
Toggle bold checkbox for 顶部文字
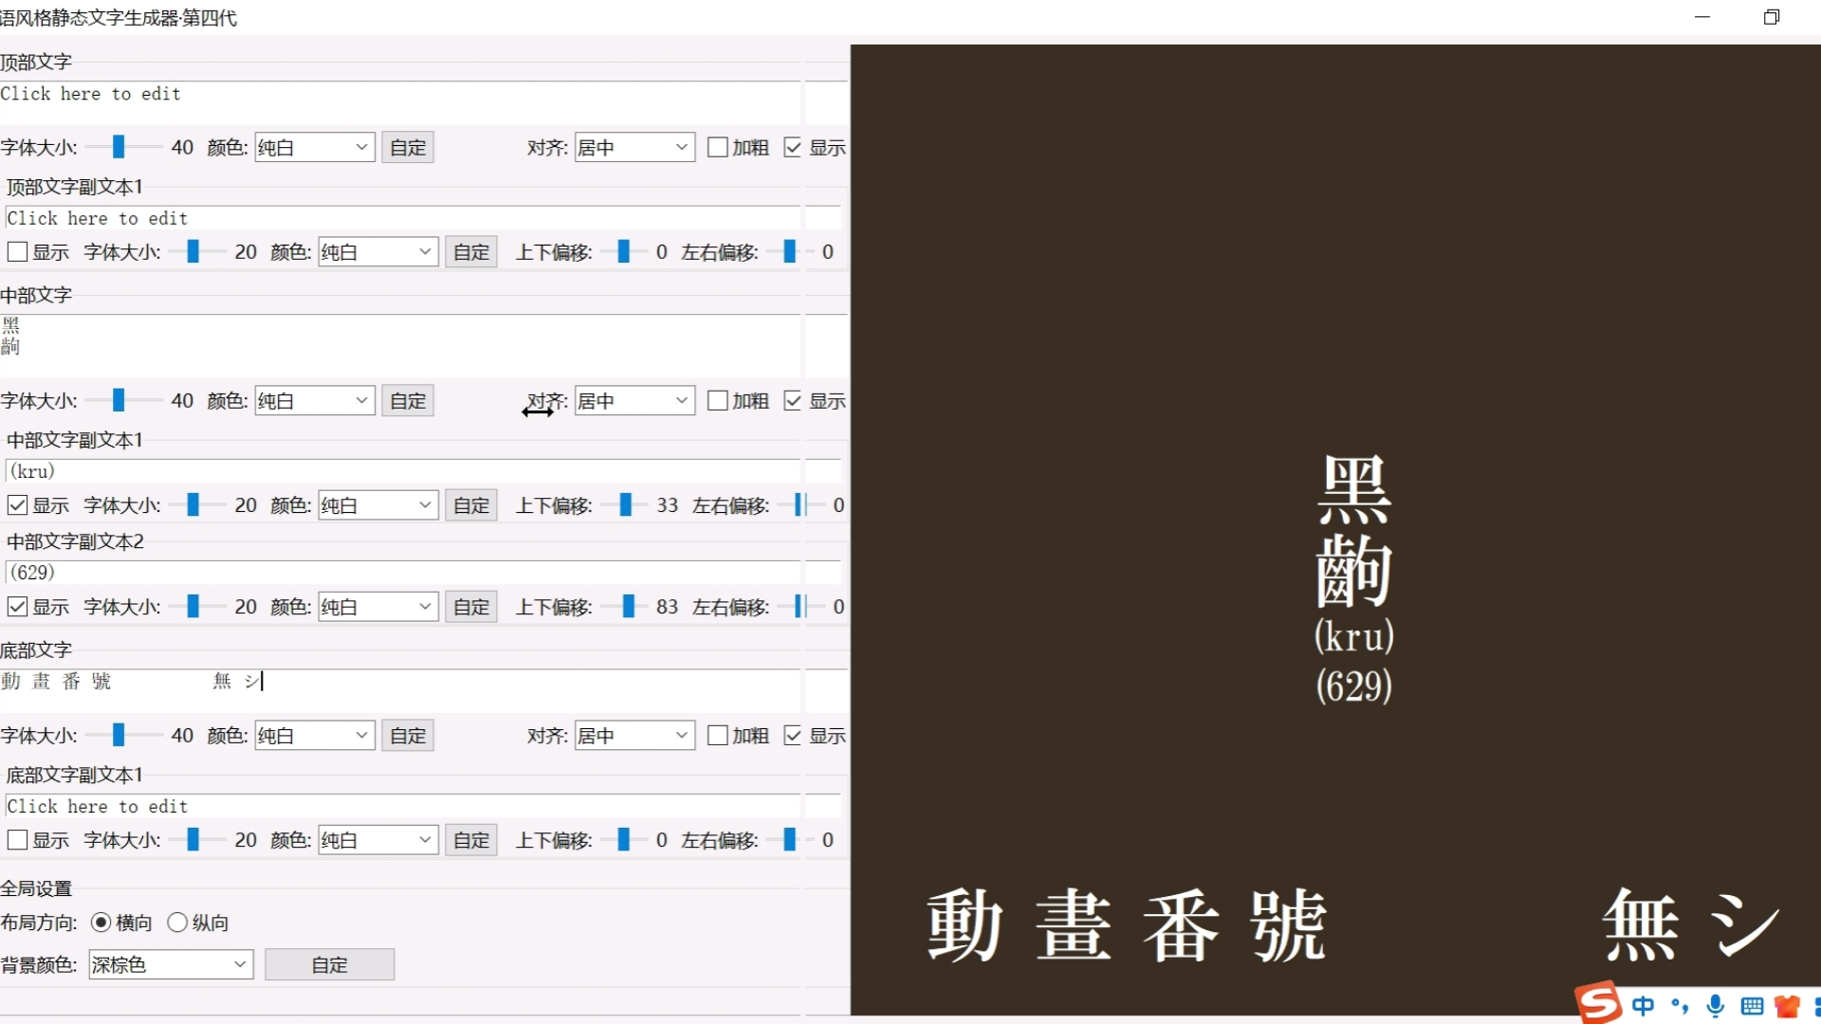718,147
